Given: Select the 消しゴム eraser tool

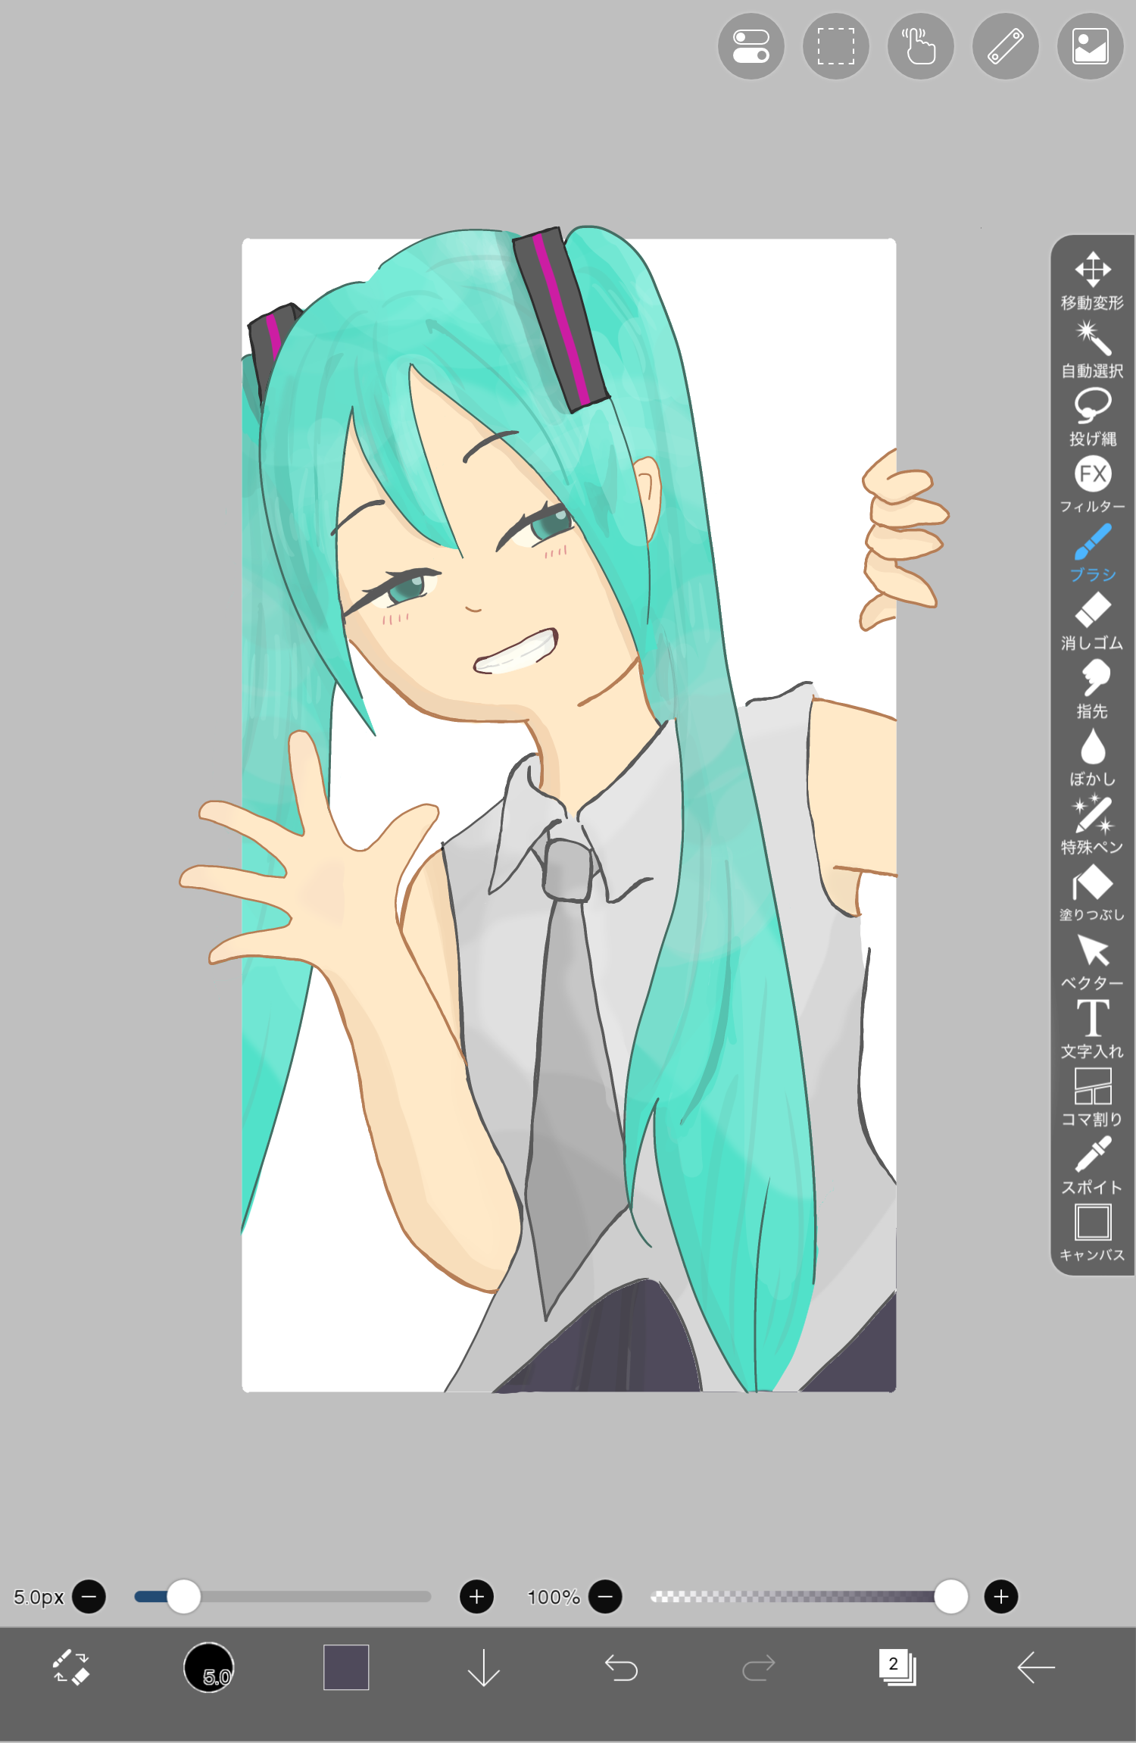Looking at the screenshot, I should tap(1092, 621).
